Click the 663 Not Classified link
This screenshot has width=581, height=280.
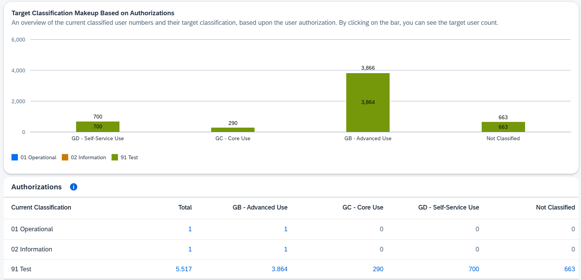coord(570,269)
